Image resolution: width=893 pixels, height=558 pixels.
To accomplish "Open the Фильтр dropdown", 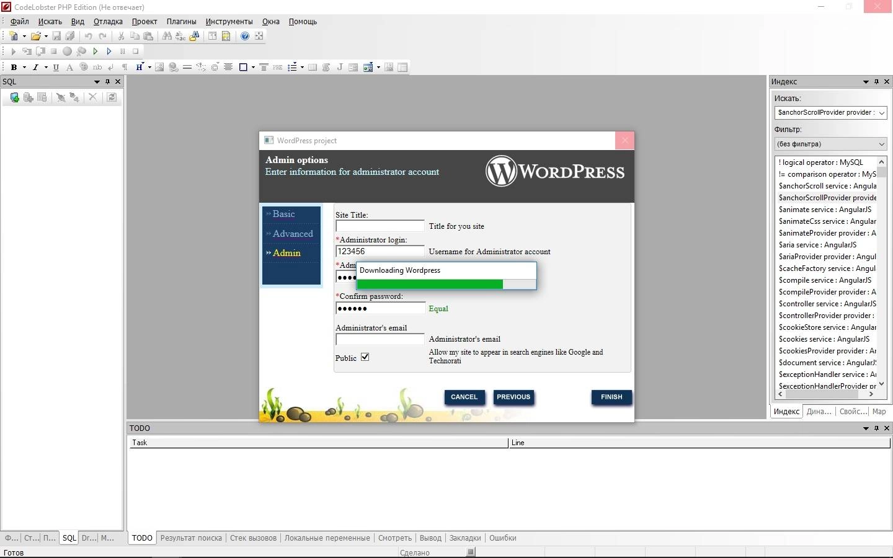I will click(882, 144).
